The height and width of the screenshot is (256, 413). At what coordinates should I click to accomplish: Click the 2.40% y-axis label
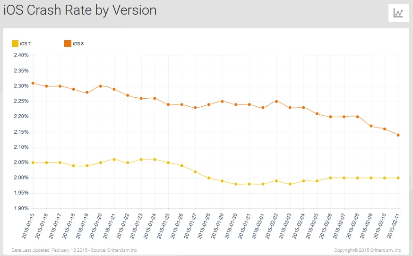(21, 55)
